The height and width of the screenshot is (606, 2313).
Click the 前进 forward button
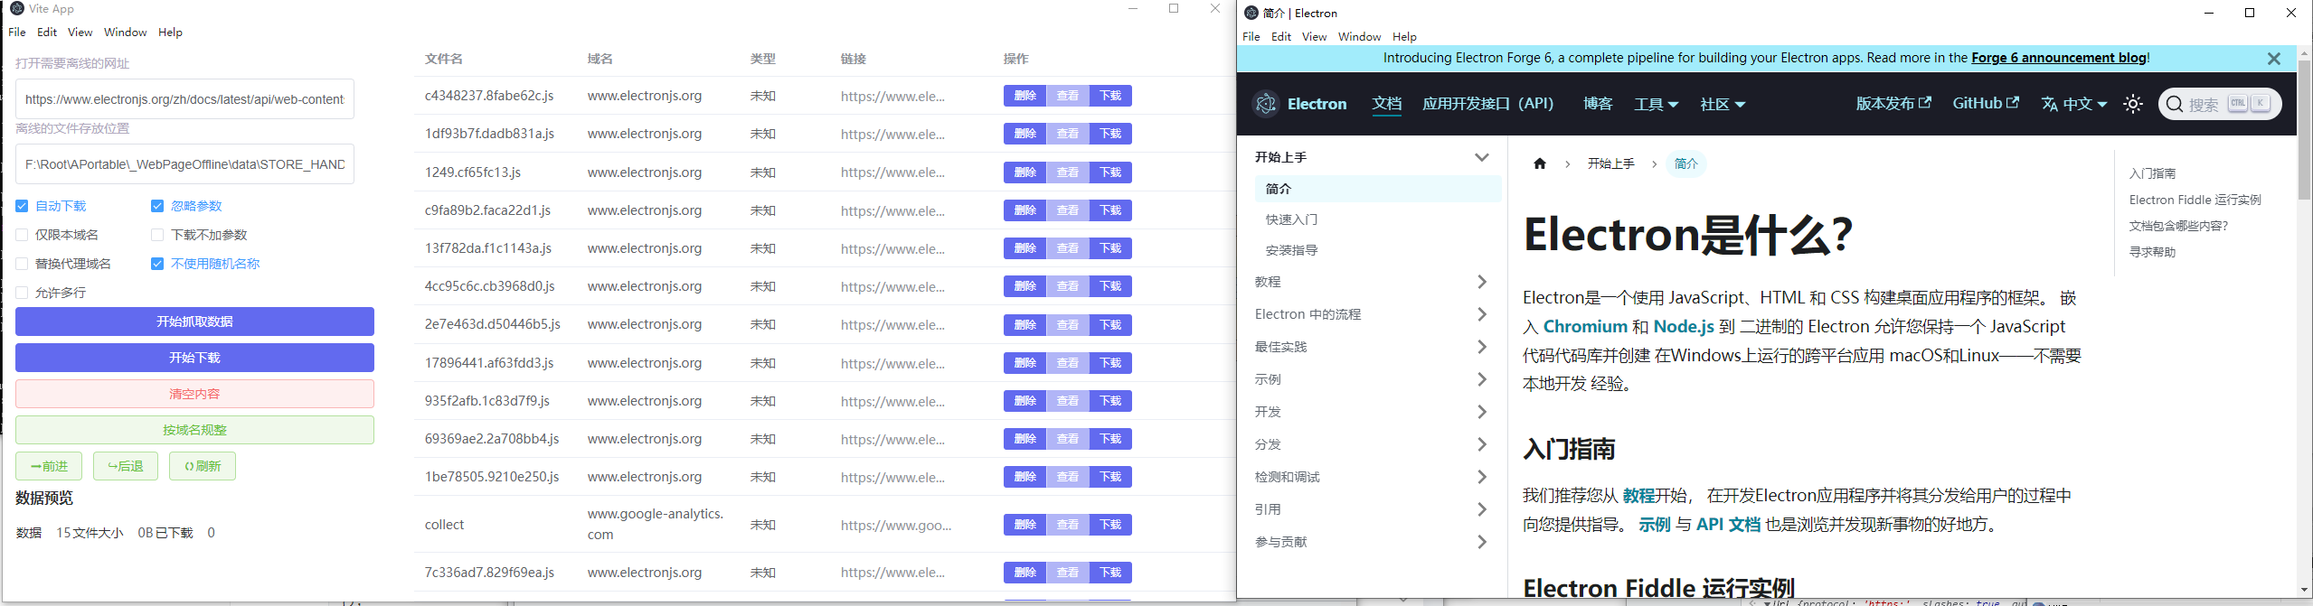click(49, 466)
